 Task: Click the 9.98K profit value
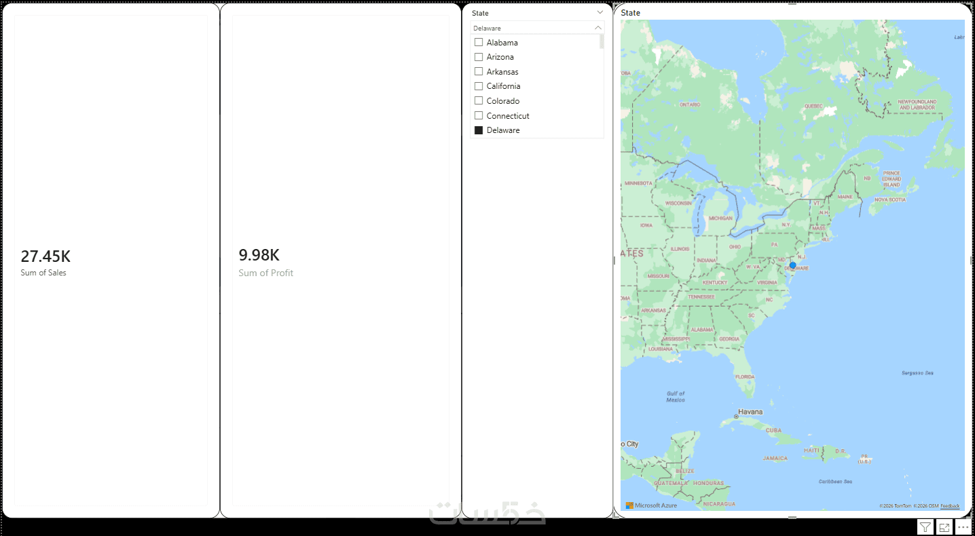tap(259, 255)
